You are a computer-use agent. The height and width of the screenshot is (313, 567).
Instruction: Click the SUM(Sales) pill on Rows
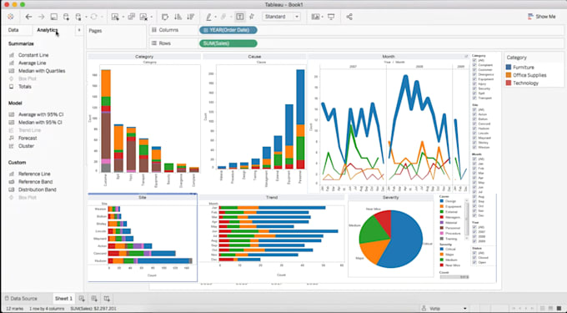click(x=228, y=43)
